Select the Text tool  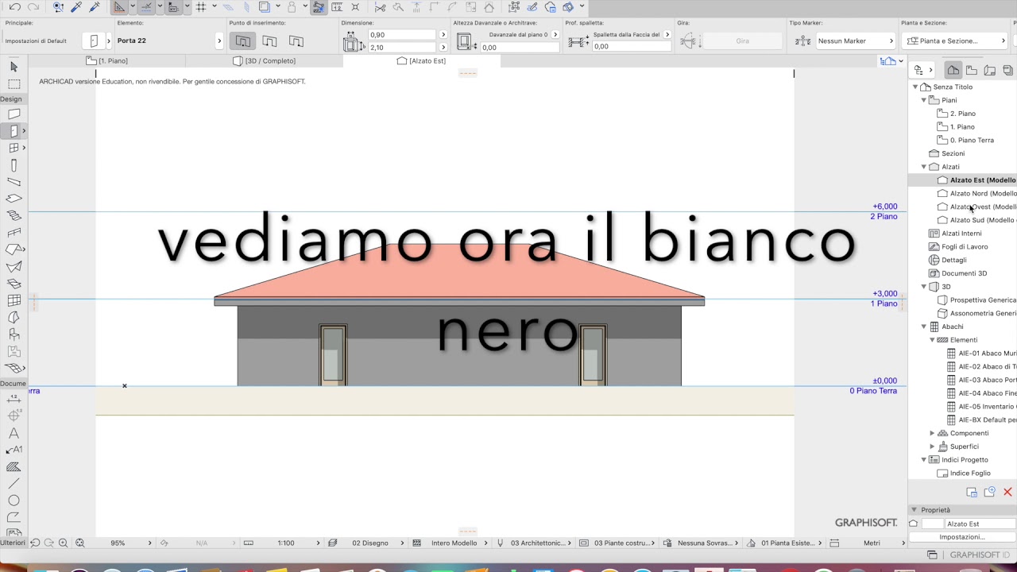pyautogui.click(x=14, y=433)
